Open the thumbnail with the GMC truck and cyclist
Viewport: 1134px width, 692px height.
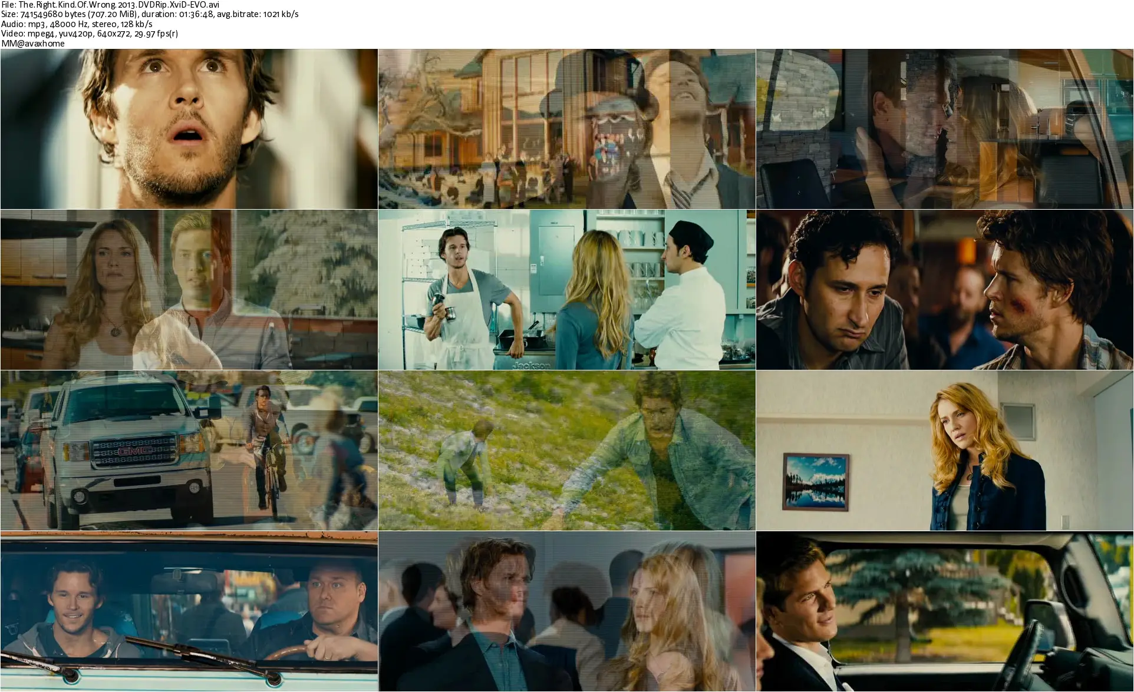[x=189, y=451]
